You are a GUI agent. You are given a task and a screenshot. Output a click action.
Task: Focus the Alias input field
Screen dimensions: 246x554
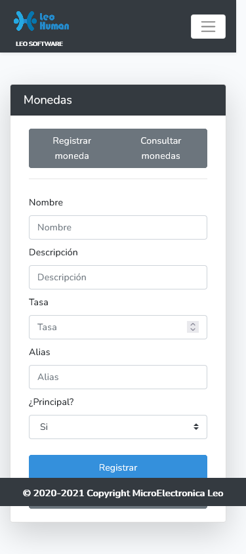click(x=118, y=377)
